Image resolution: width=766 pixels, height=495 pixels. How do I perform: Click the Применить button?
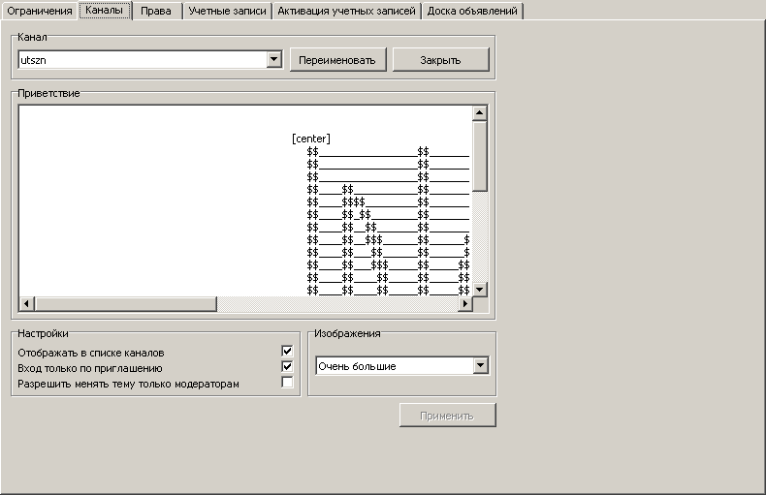[x=447, y=416]
